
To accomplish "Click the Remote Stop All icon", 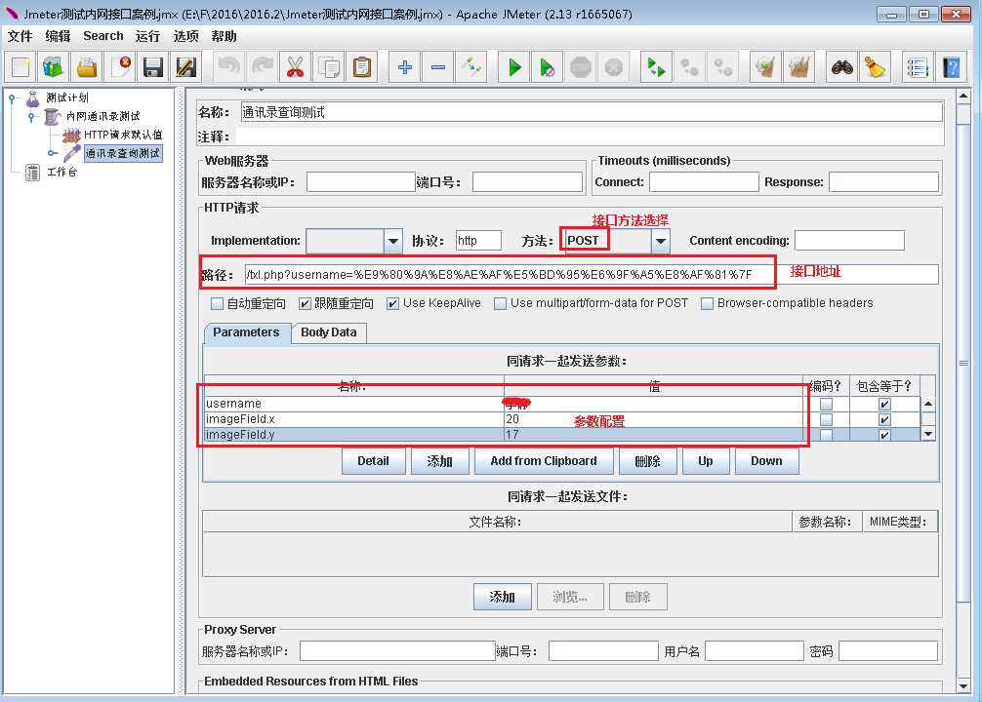I will point(689,67).
